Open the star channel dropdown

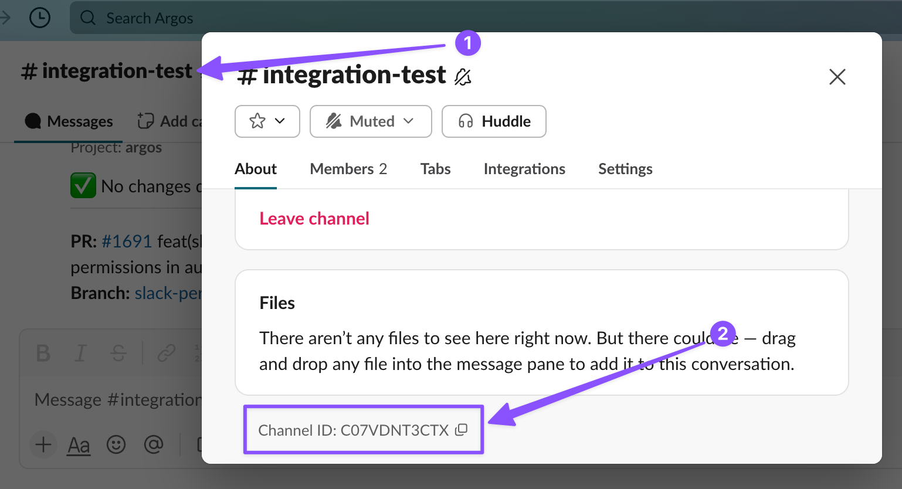(x=267, y=121)
